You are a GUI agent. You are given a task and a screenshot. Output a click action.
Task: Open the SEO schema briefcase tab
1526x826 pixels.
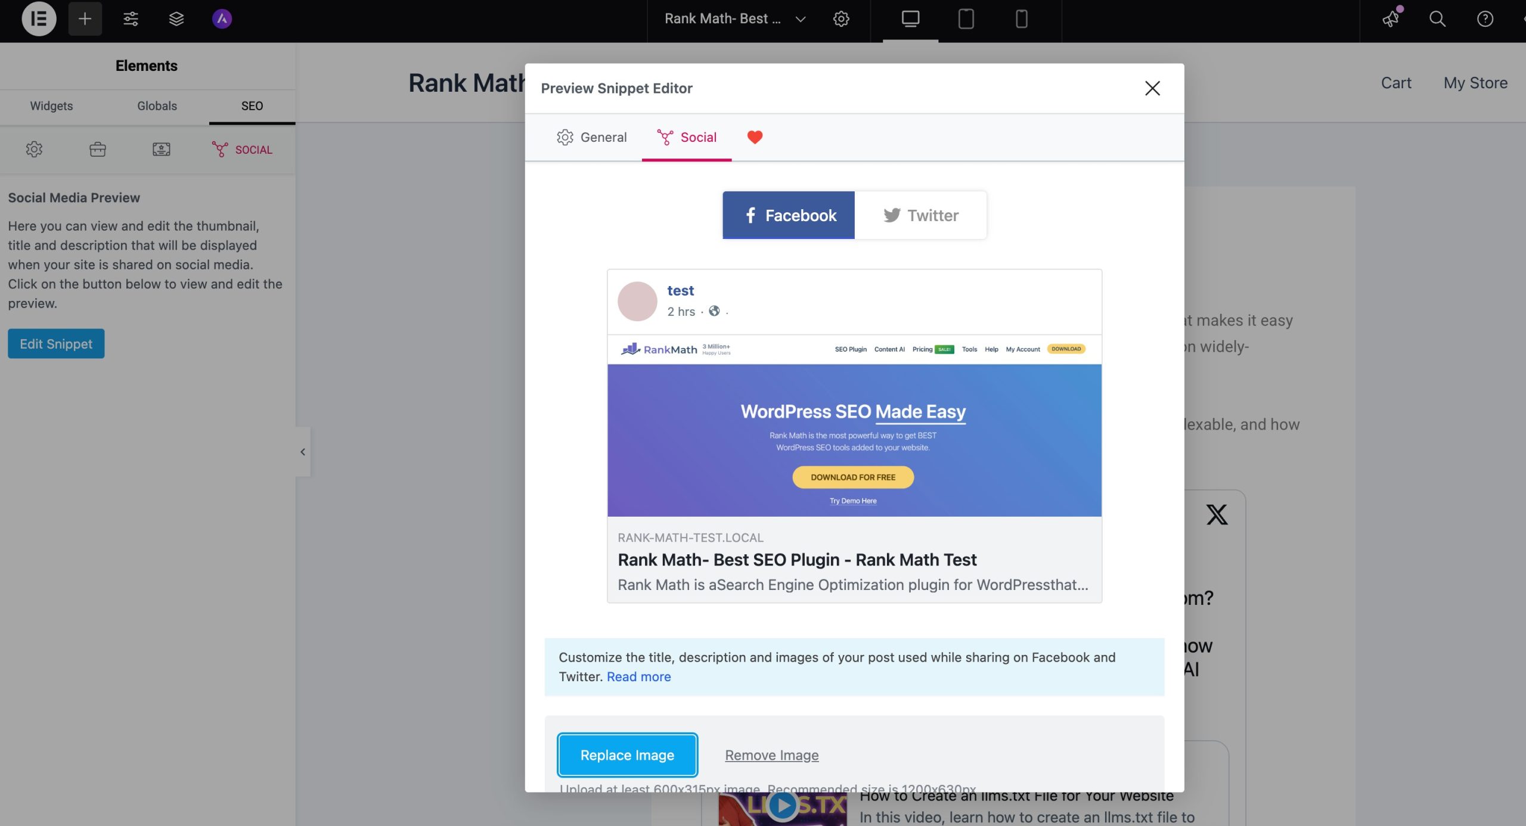(x=98, y=149)
